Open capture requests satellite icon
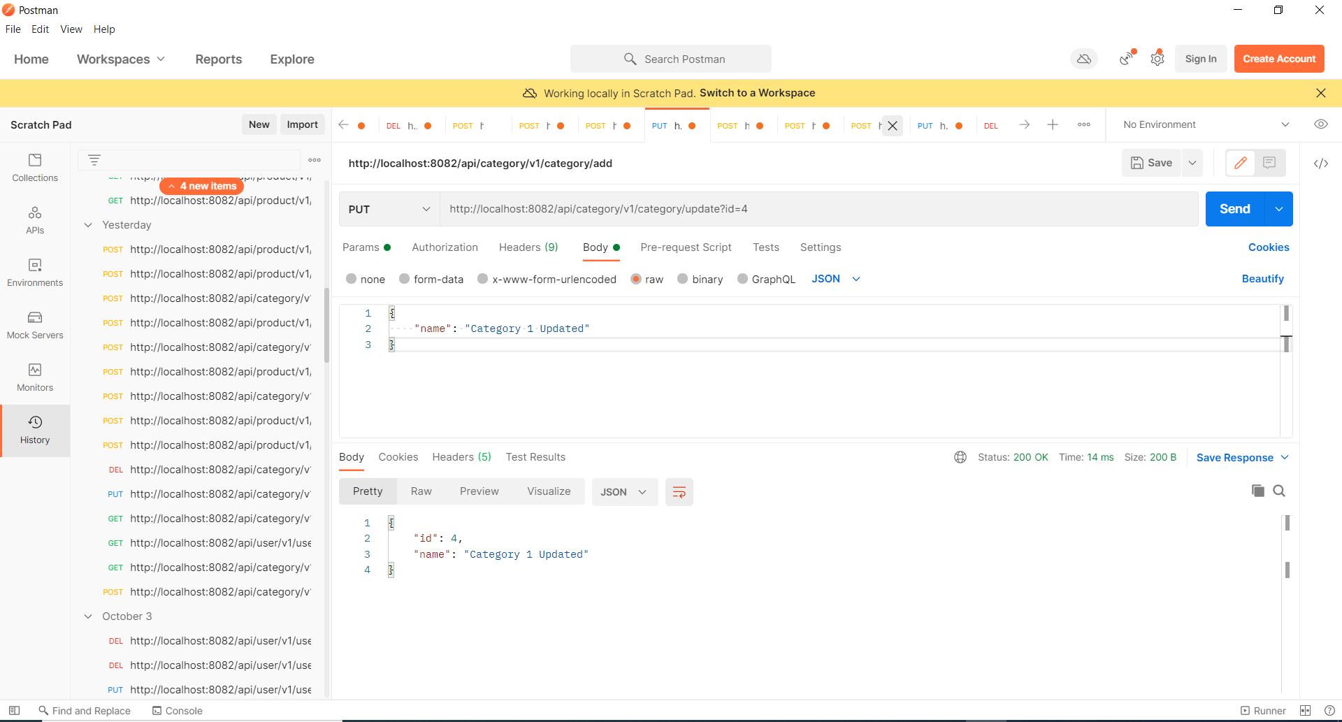Screen dimensions: 1342x722 [1127, 59]
